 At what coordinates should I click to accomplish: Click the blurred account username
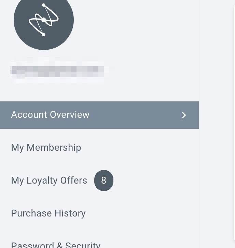pos(57,70)
